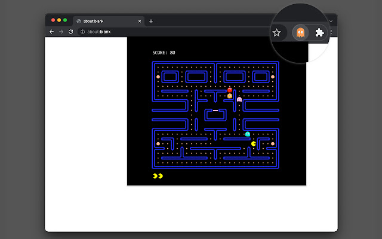Viewport: 382px width, 239px height.
Task: Click the second remaining-life Pac-Man icon
Action: click(161, 176)
